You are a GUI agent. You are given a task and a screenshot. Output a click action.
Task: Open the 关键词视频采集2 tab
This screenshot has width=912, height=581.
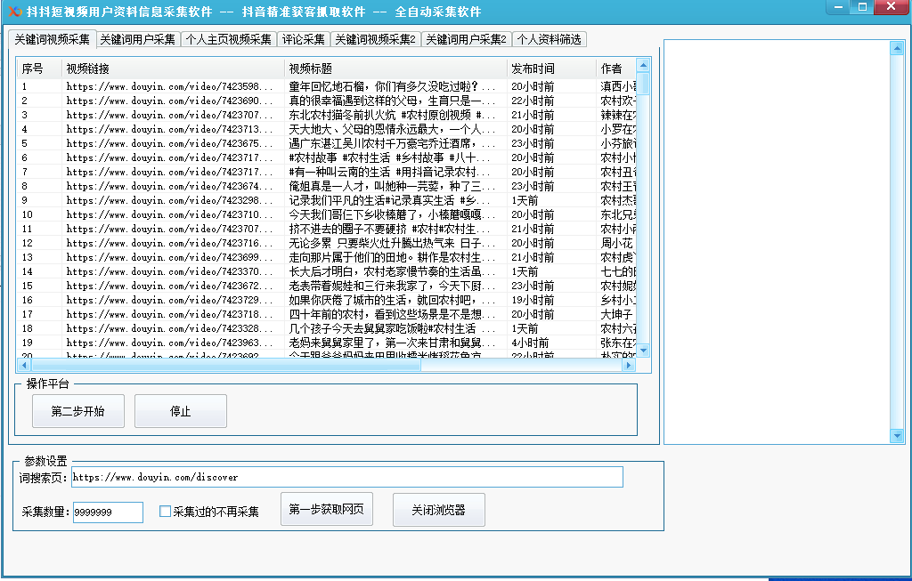point(376,39)
